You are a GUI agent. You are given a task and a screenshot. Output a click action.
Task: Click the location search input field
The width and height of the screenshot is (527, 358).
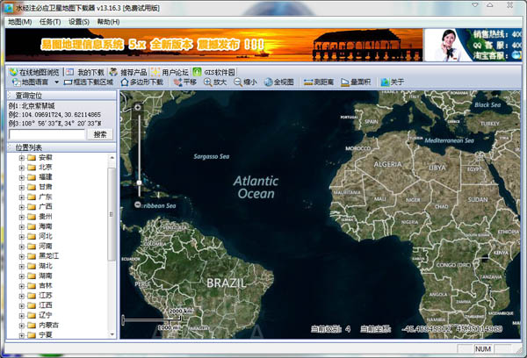coord(47,134)
